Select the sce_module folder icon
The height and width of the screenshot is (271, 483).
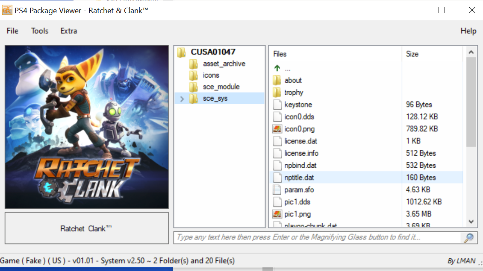(194, 87)
